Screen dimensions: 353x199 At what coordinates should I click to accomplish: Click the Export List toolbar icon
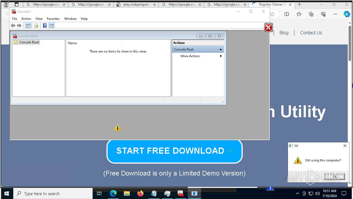[x=36, y=26]
